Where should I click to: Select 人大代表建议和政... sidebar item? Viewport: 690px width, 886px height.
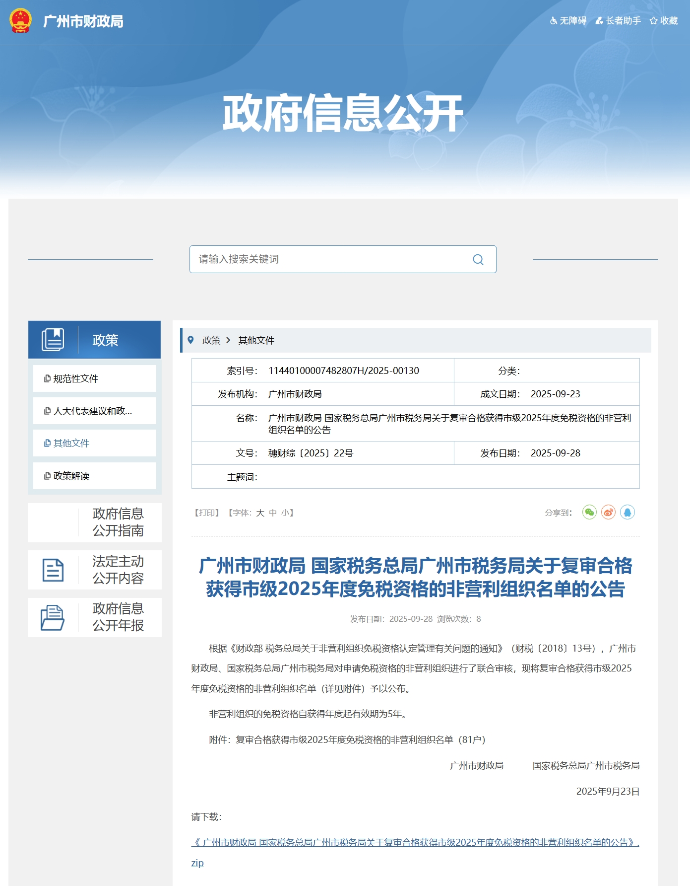(x=92, y=411)
